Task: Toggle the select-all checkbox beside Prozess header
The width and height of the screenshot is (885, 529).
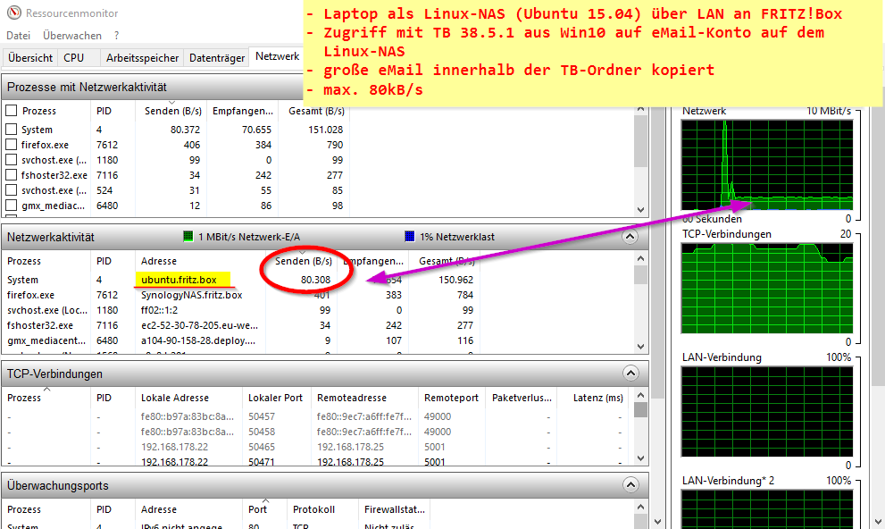Action: click(x=12, y=111)
